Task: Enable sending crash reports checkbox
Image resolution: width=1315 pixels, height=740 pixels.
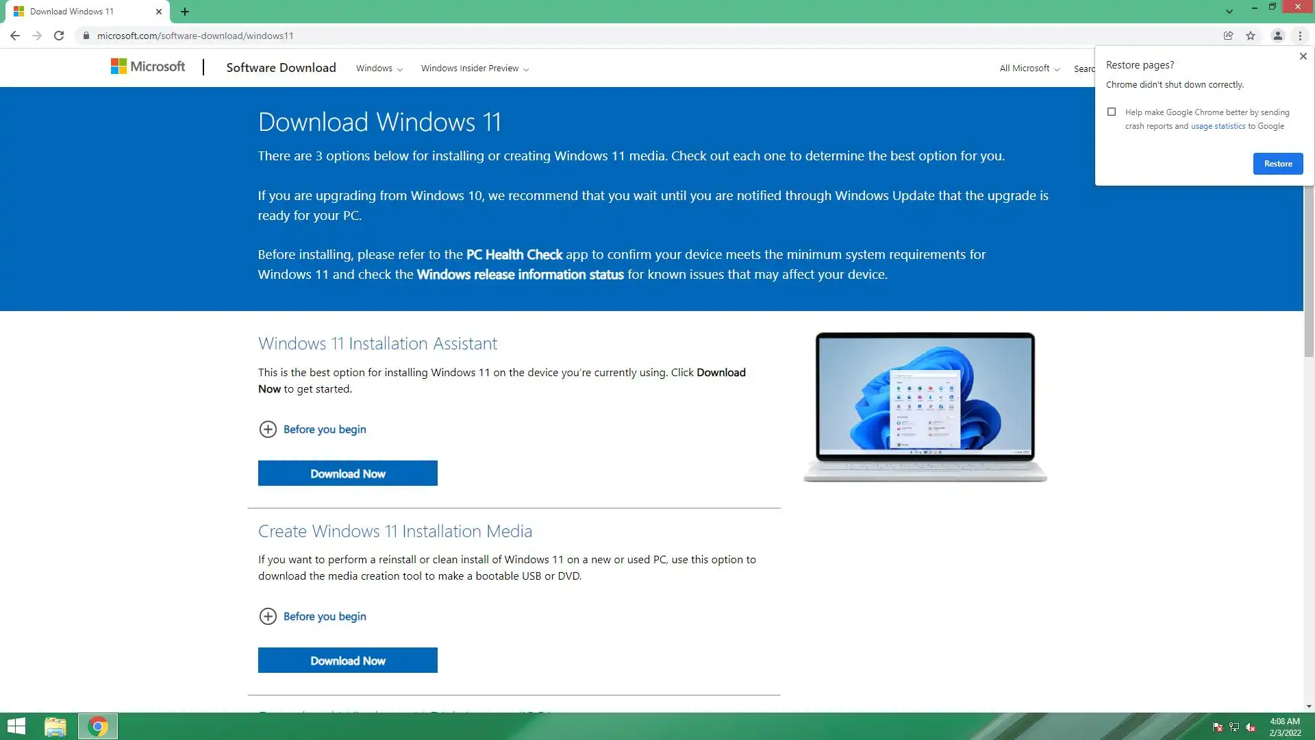Action: click(1112, 112)
